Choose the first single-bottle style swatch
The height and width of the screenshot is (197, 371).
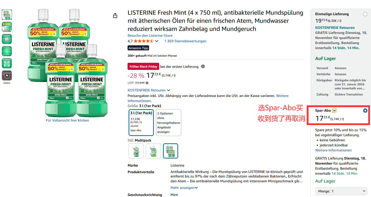point(136,151)
